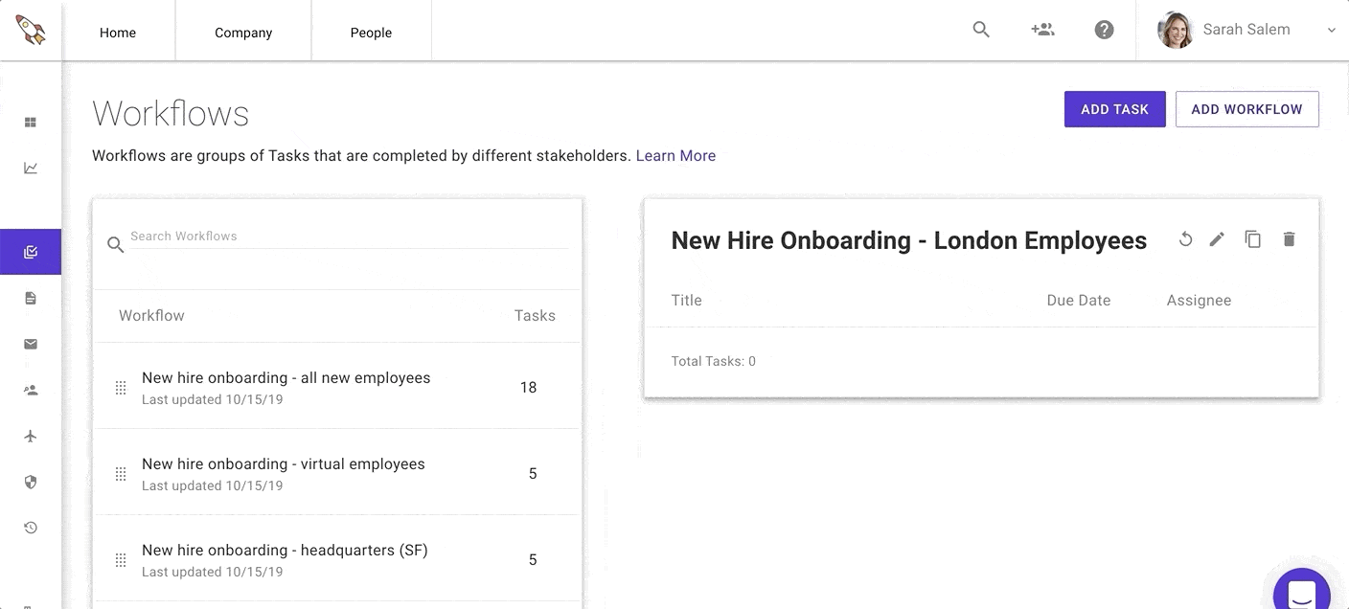
Task: Click the ADD TASK button
Action: coord(1114,109)
